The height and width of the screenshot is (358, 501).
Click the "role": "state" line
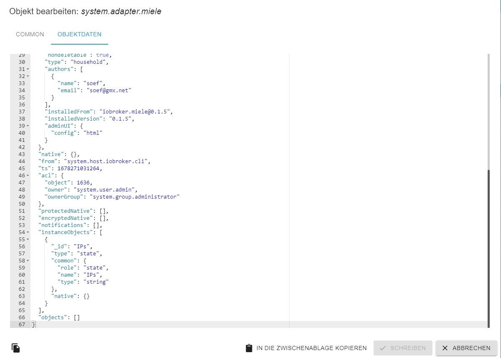pyautogui.click(x=83, y=268)
